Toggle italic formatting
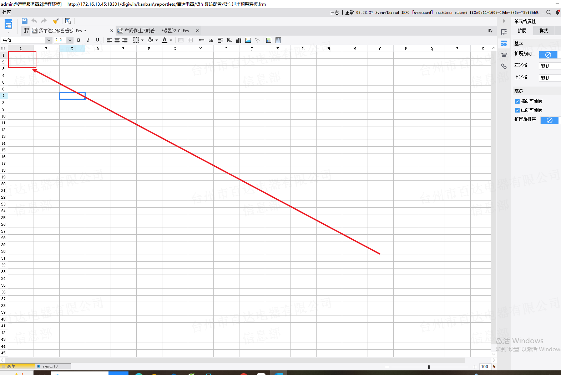Image resolution: width=561 pixels, height=375 pixels. (88, 40)
